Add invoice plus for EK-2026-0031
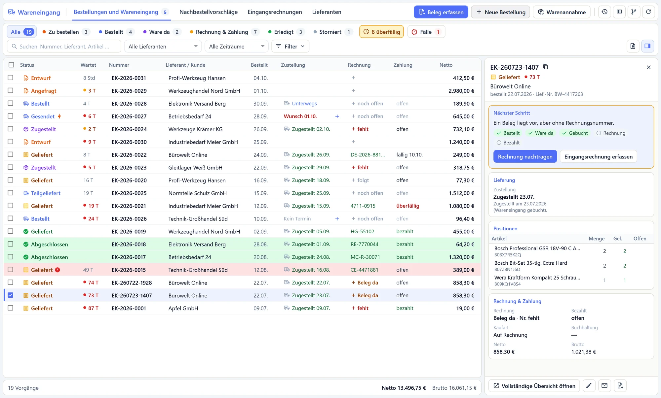The image size is (661, 398). point(353,78)
